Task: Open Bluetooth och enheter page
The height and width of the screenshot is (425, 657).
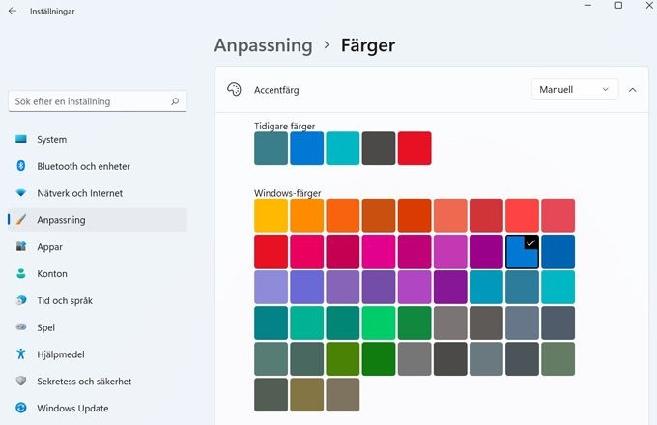Action: [98, 166]
